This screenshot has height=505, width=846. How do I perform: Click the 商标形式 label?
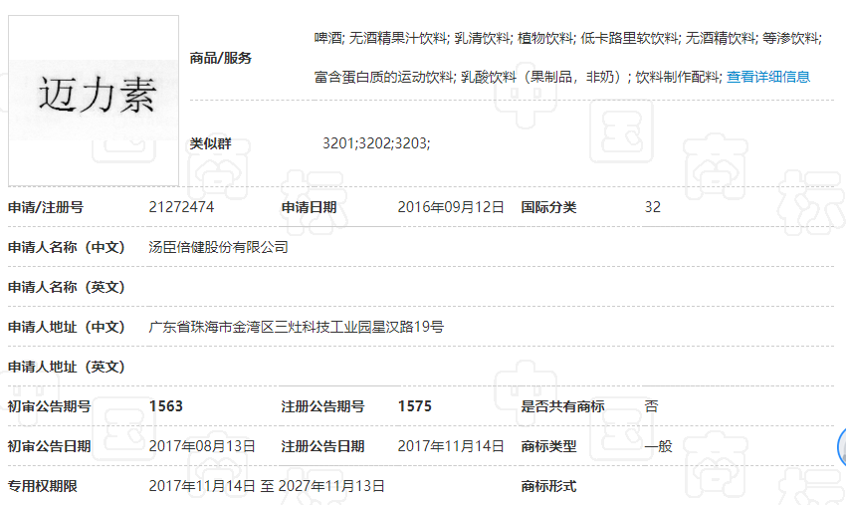[x=548, y=486]
